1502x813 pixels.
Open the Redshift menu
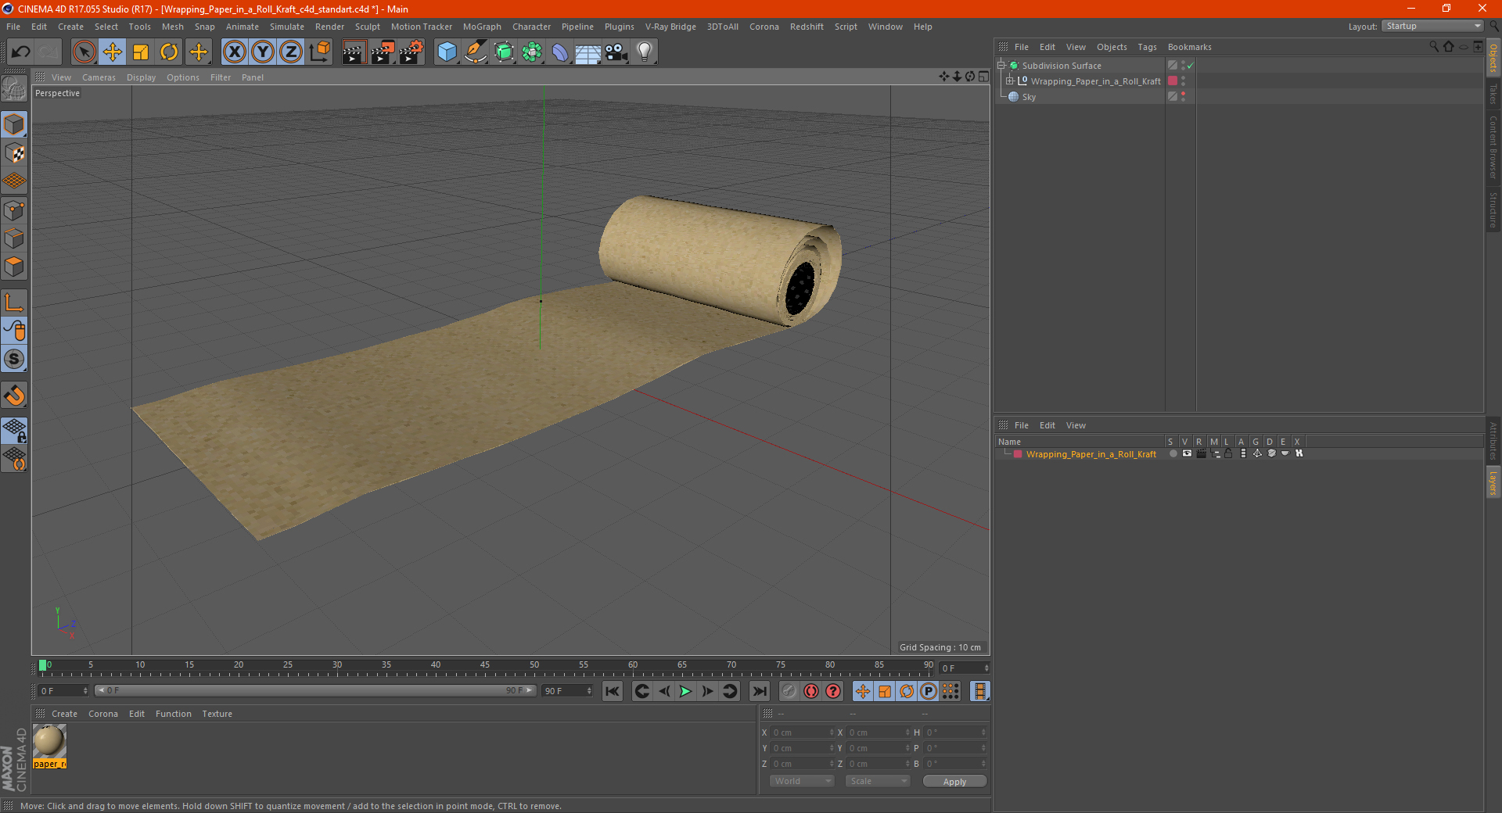(x=807, y=27)
